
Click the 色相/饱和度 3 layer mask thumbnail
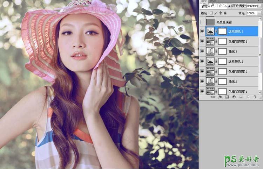[x=222, y=42]
